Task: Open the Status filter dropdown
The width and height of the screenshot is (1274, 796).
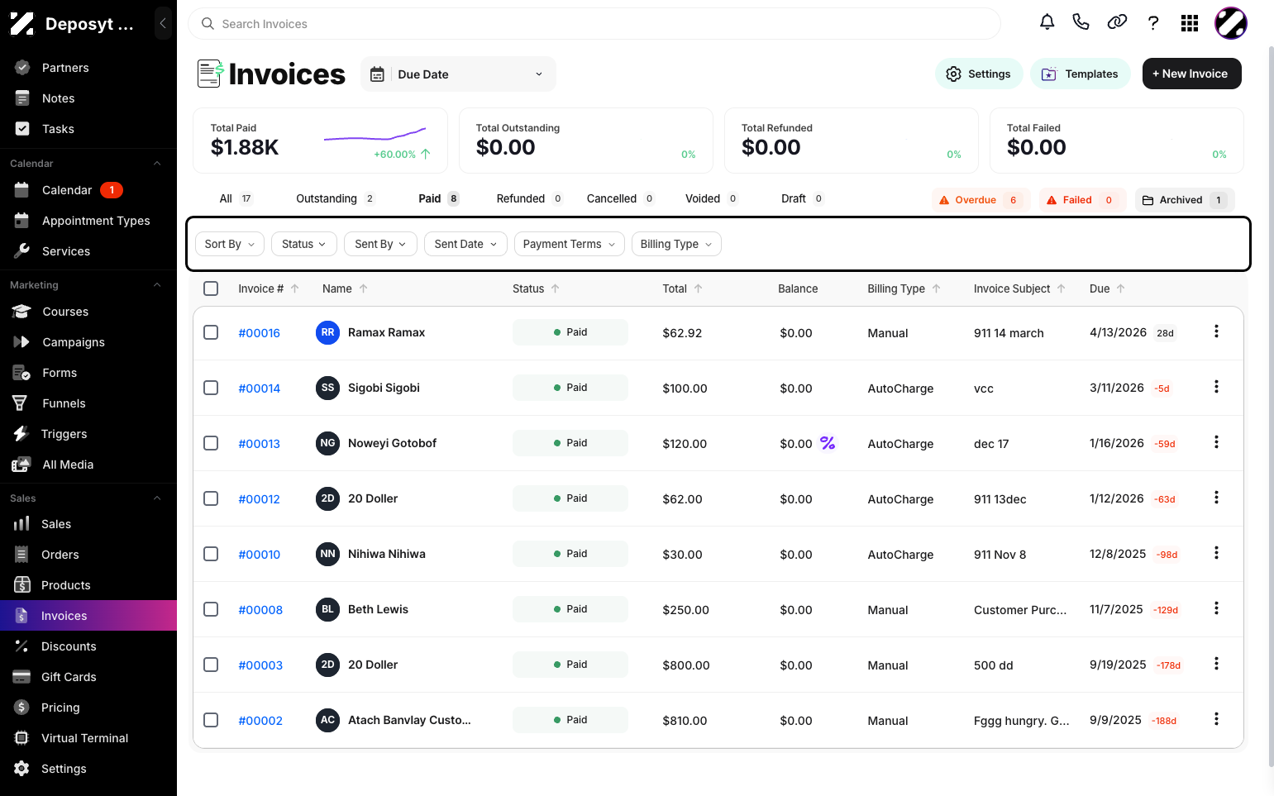Action: tap(304, 244)
